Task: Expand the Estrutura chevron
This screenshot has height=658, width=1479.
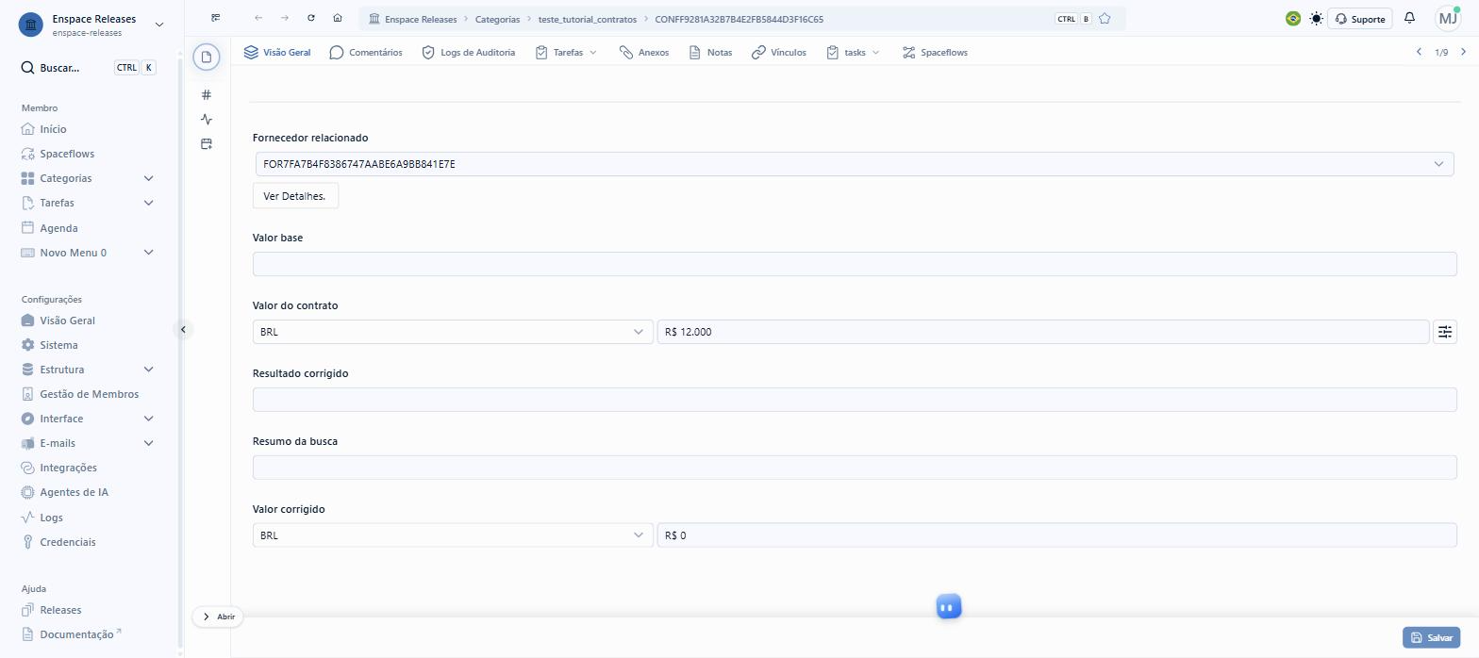Action: [x=148, y=370]
